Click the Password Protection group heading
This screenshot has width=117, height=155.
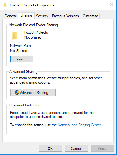[x=25, y=105]
